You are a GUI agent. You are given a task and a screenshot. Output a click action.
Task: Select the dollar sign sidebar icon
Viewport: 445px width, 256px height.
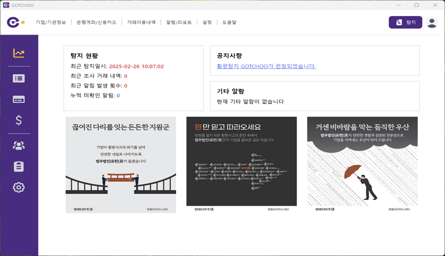[x=19, y=120]
